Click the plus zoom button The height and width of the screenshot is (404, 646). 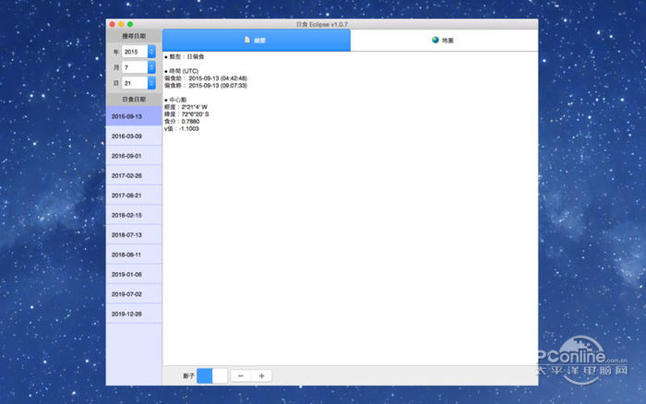(261, 376)
